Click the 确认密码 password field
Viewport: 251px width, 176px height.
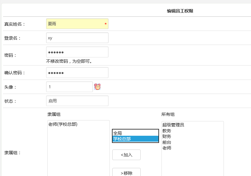pyautogui.click(x=77, y=73)
